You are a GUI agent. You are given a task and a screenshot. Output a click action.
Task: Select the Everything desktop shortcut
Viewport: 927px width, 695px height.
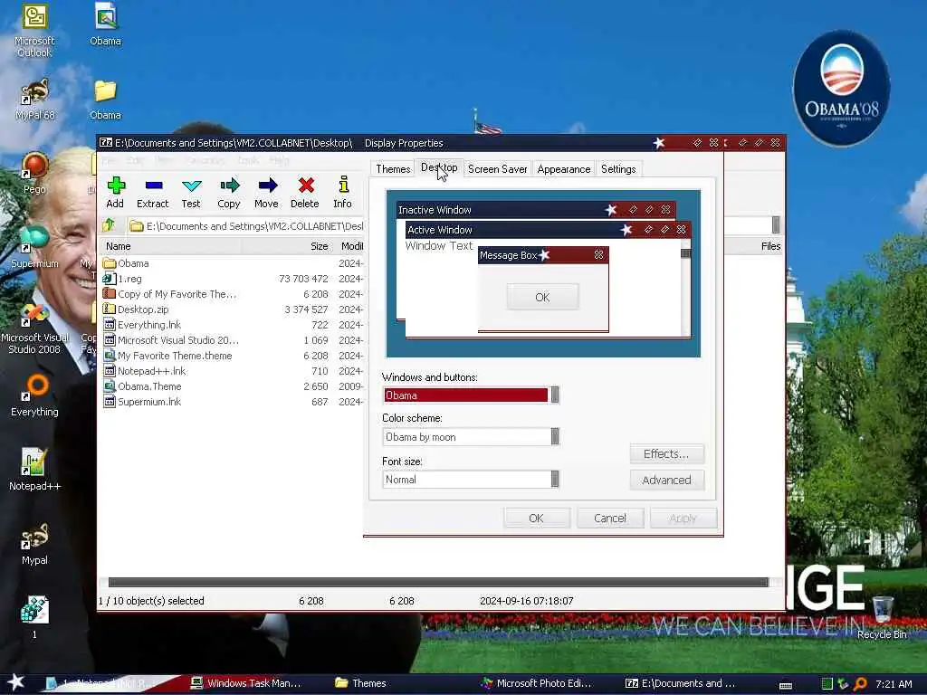pos(34,396)
